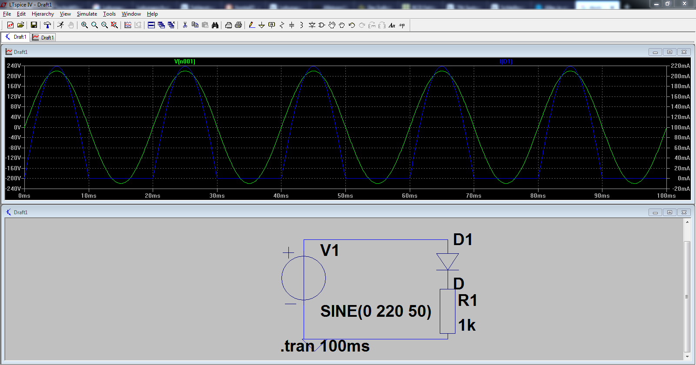Click the Print Setup icon
The image size is (696, 365).
(228, 25)
